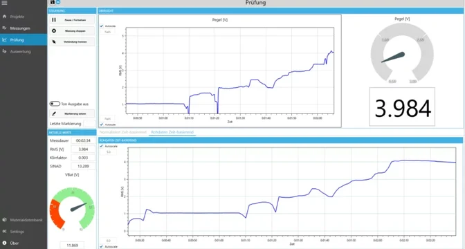The height and width of the screenshot is (249, 465).
Task: Click the Pegel [V] overview line chart
Action: pyautogui.click(x=230, y=71)
